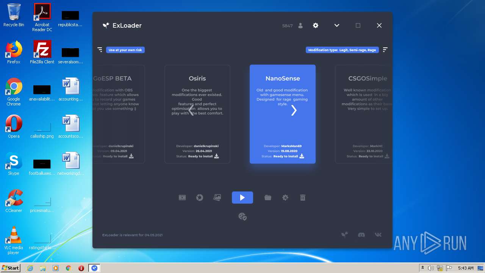Screen dimensions: 485x273
Task: Click the Firefox desktop icon
Action: (14, 52)
